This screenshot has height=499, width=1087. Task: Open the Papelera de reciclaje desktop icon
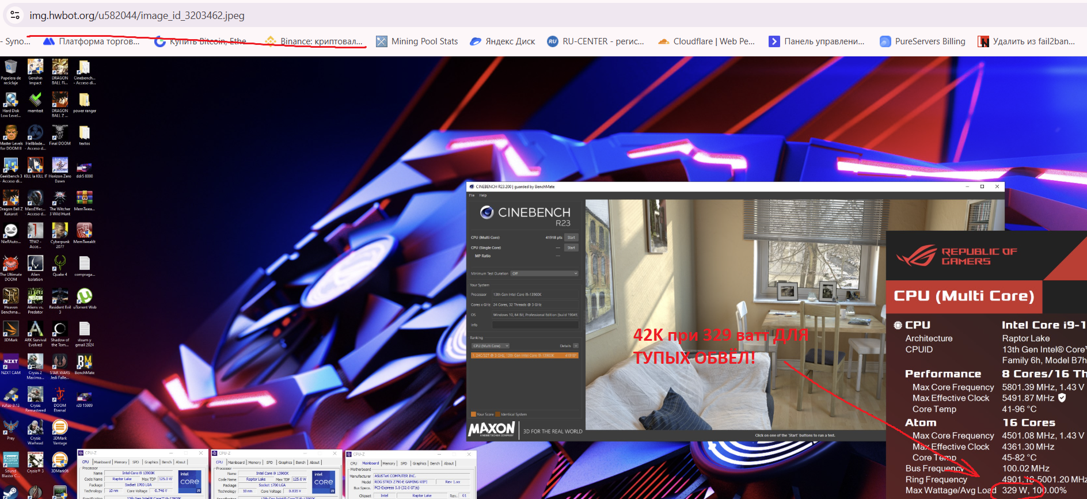pyautogui.click(x=11, y=73)
